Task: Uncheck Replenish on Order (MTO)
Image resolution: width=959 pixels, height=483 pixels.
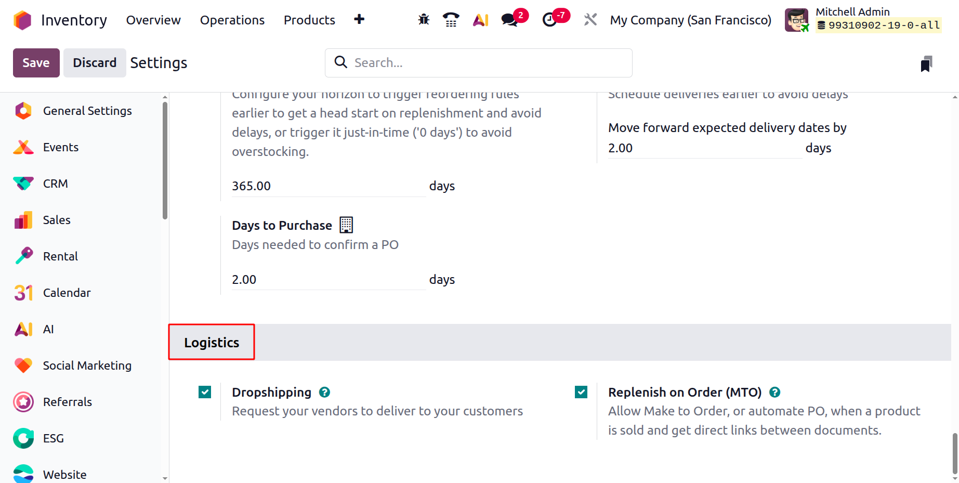Action: [581, 392]
